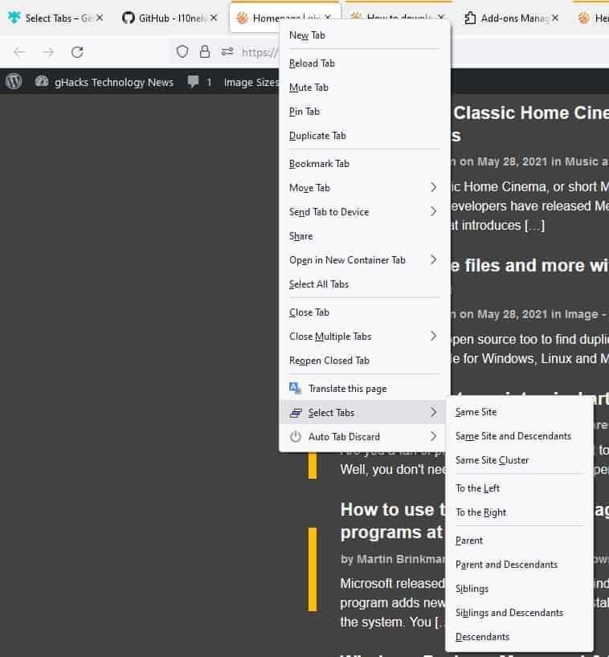Choose Bookmark Tab menu entry
Viewport: 609px width, 657px height.
coord(365,163)
